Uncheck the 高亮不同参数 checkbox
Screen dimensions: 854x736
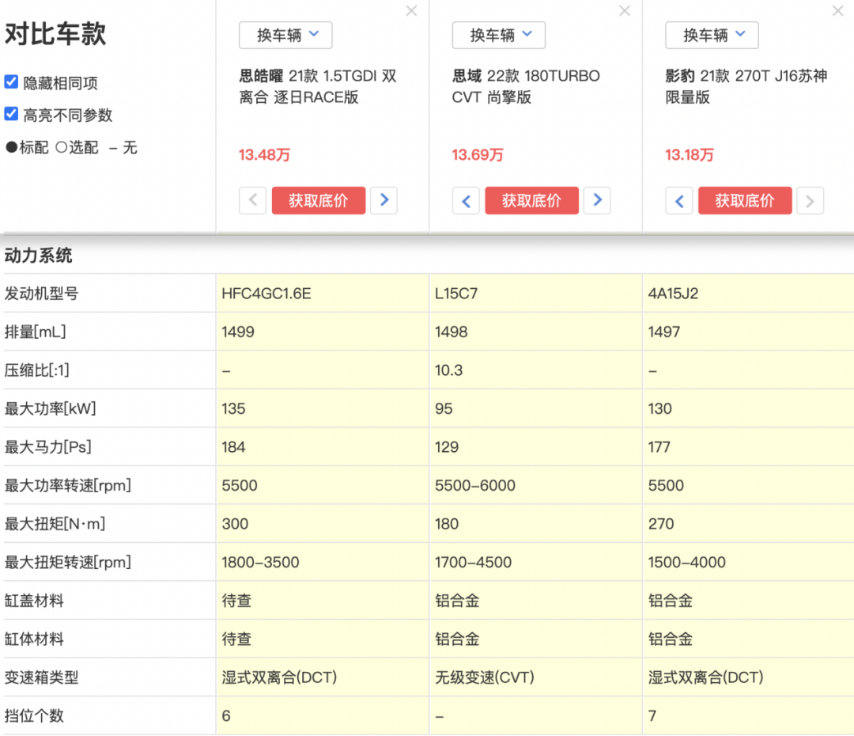click(x=11, y=114)
